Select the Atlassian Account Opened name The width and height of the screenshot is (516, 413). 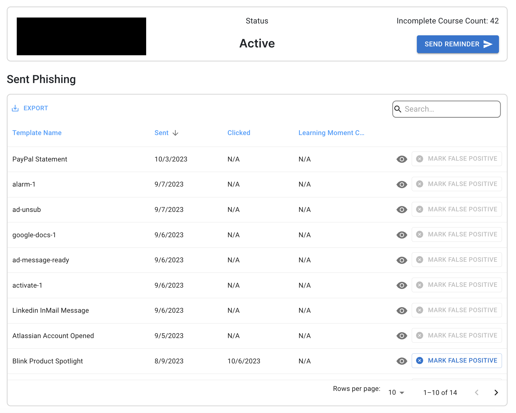[x=53, y=336]
